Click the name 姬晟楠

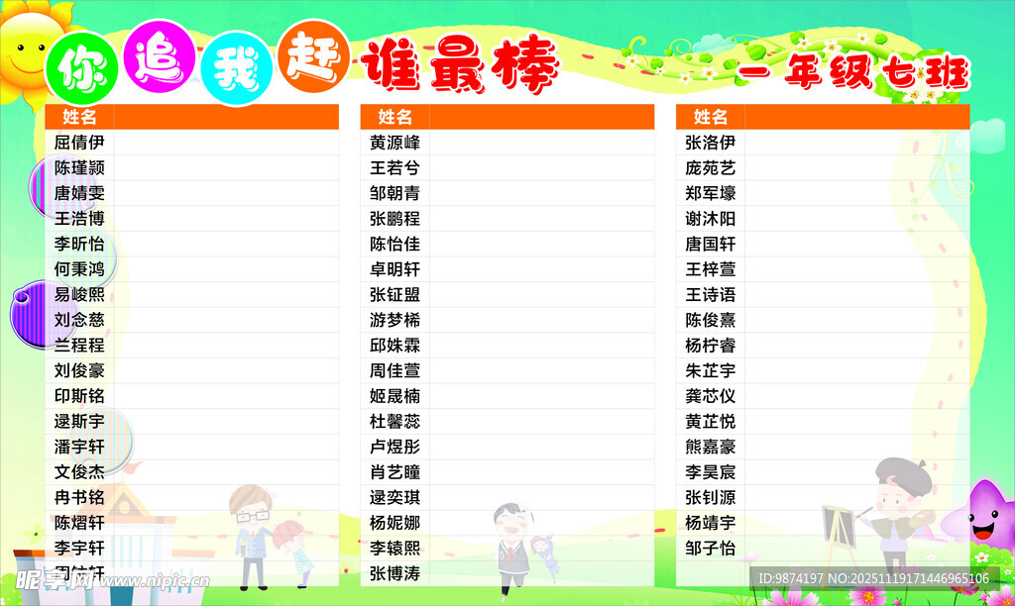(395, 396)
